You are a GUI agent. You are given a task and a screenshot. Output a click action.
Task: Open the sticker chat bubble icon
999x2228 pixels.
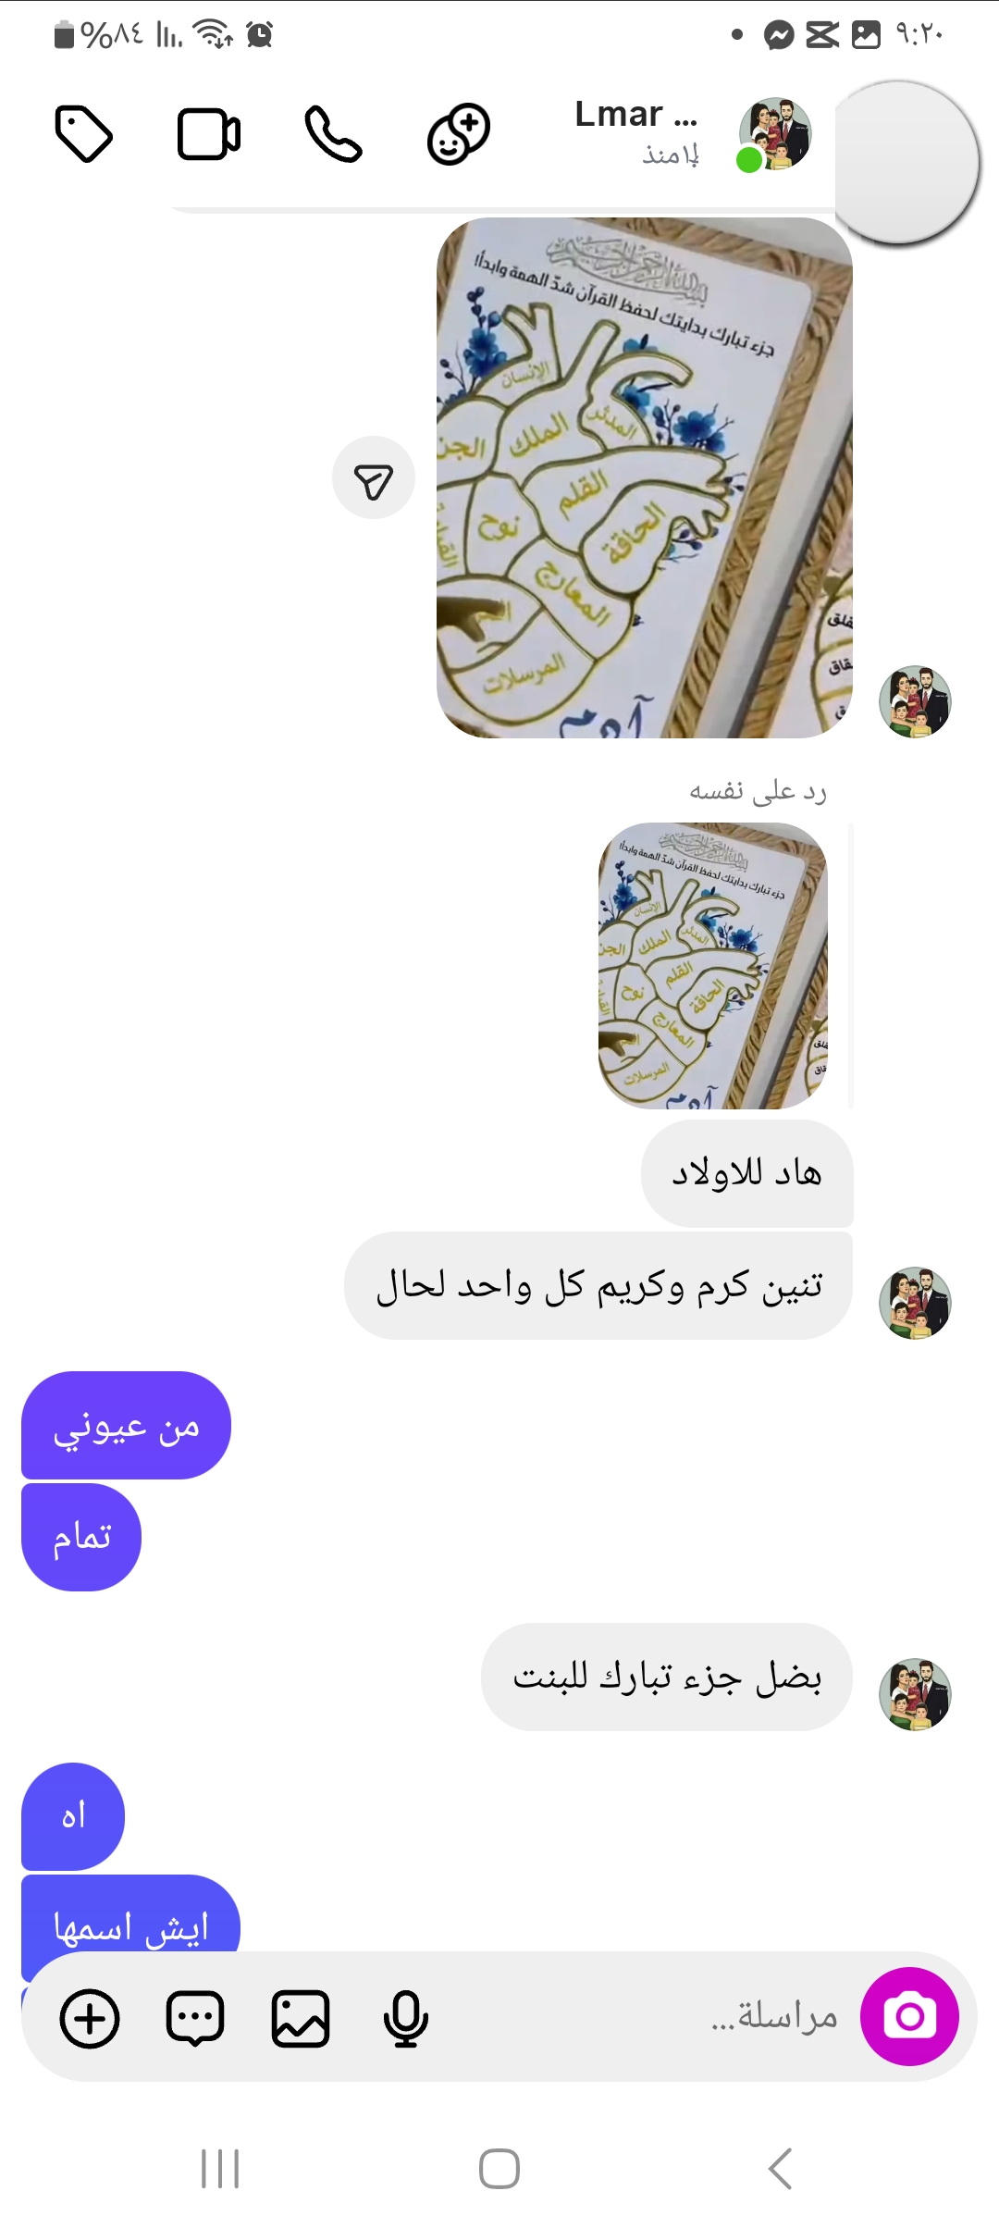pos(195,2018)
